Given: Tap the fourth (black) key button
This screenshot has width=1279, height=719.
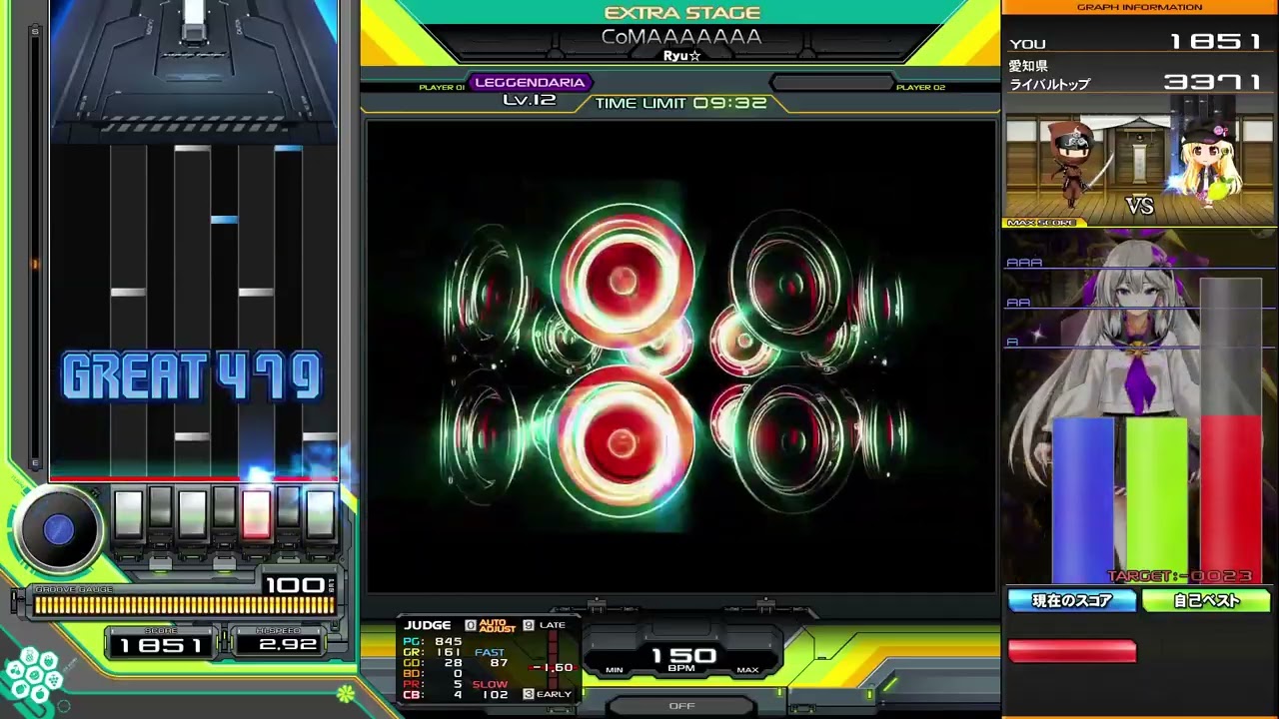Looking at the screenshot, I should click(224, 508).
